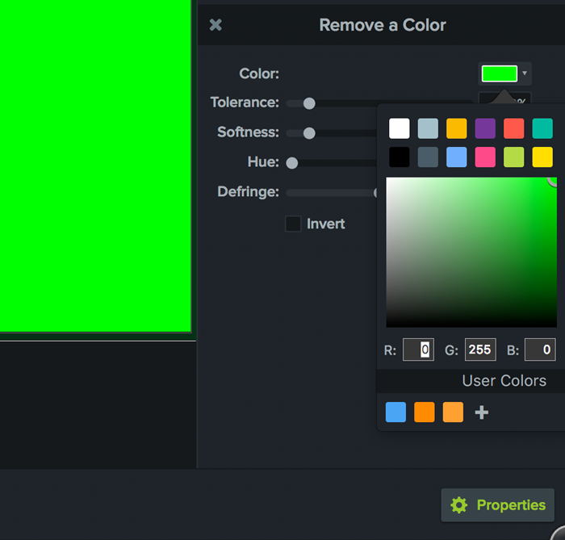The height and width of the screenshot is (540, 565).
Task: Select the blue user color
Action: [395, 412]
